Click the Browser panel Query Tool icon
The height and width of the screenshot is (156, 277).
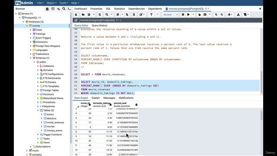click(69, 9)
